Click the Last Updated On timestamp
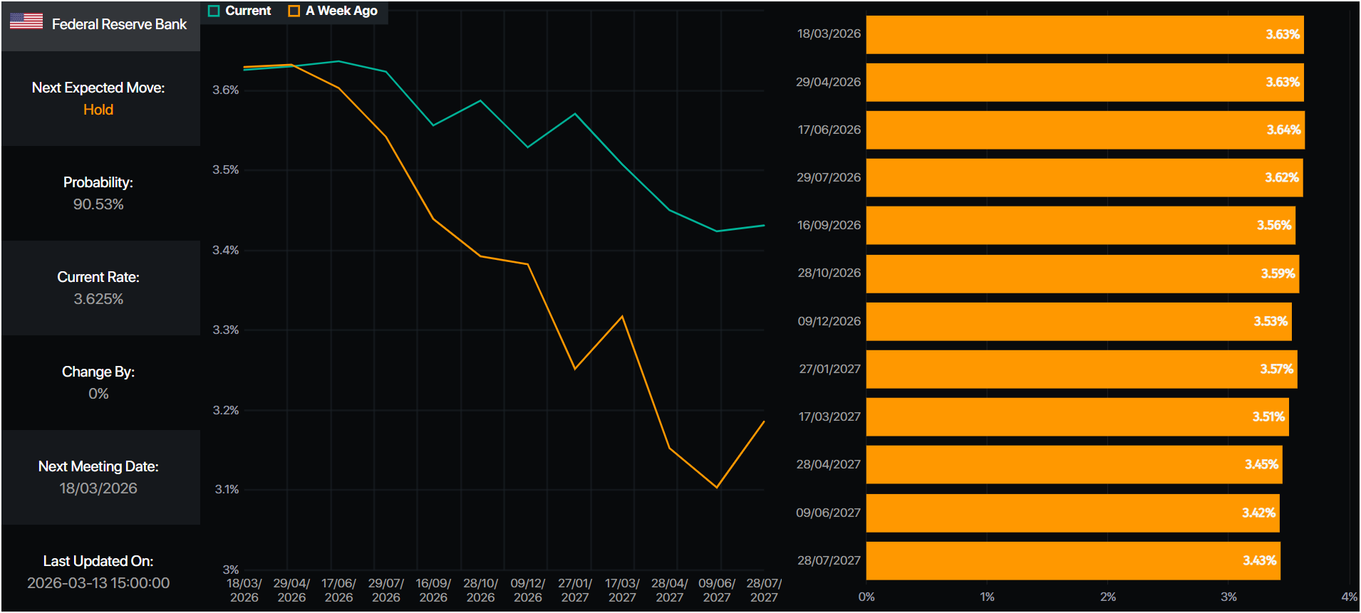This screenshot has width=1361, height=613. click(98, 583)
